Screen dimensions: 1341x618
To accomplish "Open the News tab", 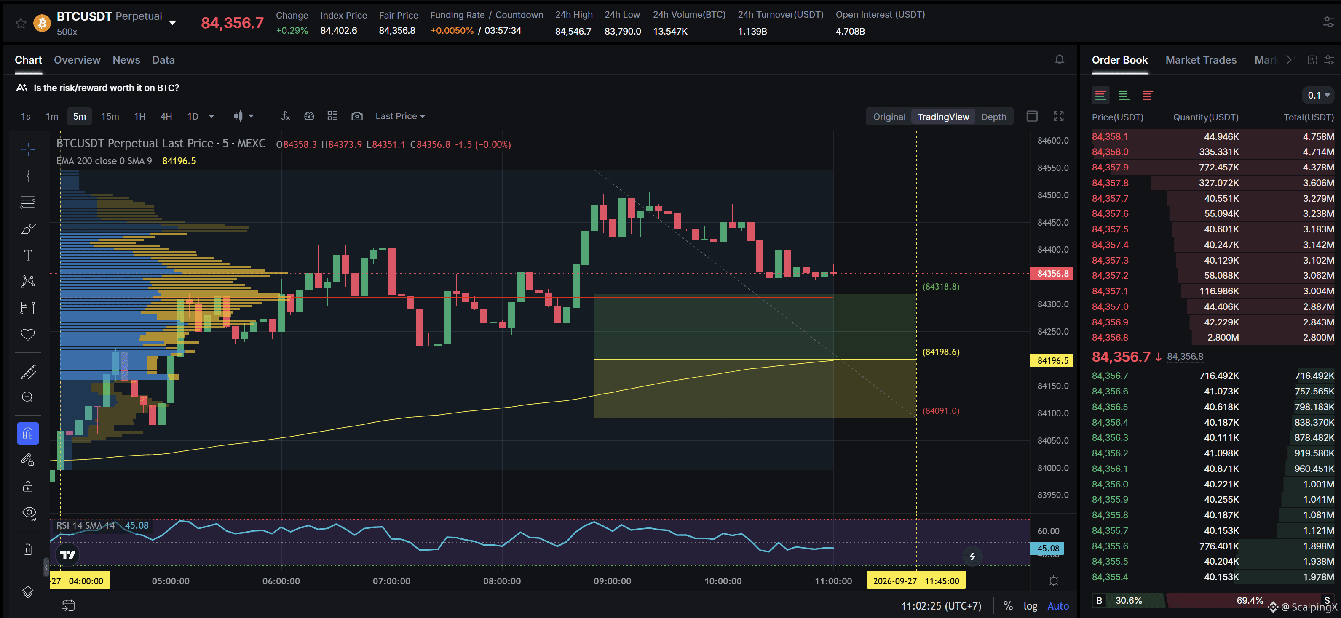I will pyautogui.click(x=126, y=60).
